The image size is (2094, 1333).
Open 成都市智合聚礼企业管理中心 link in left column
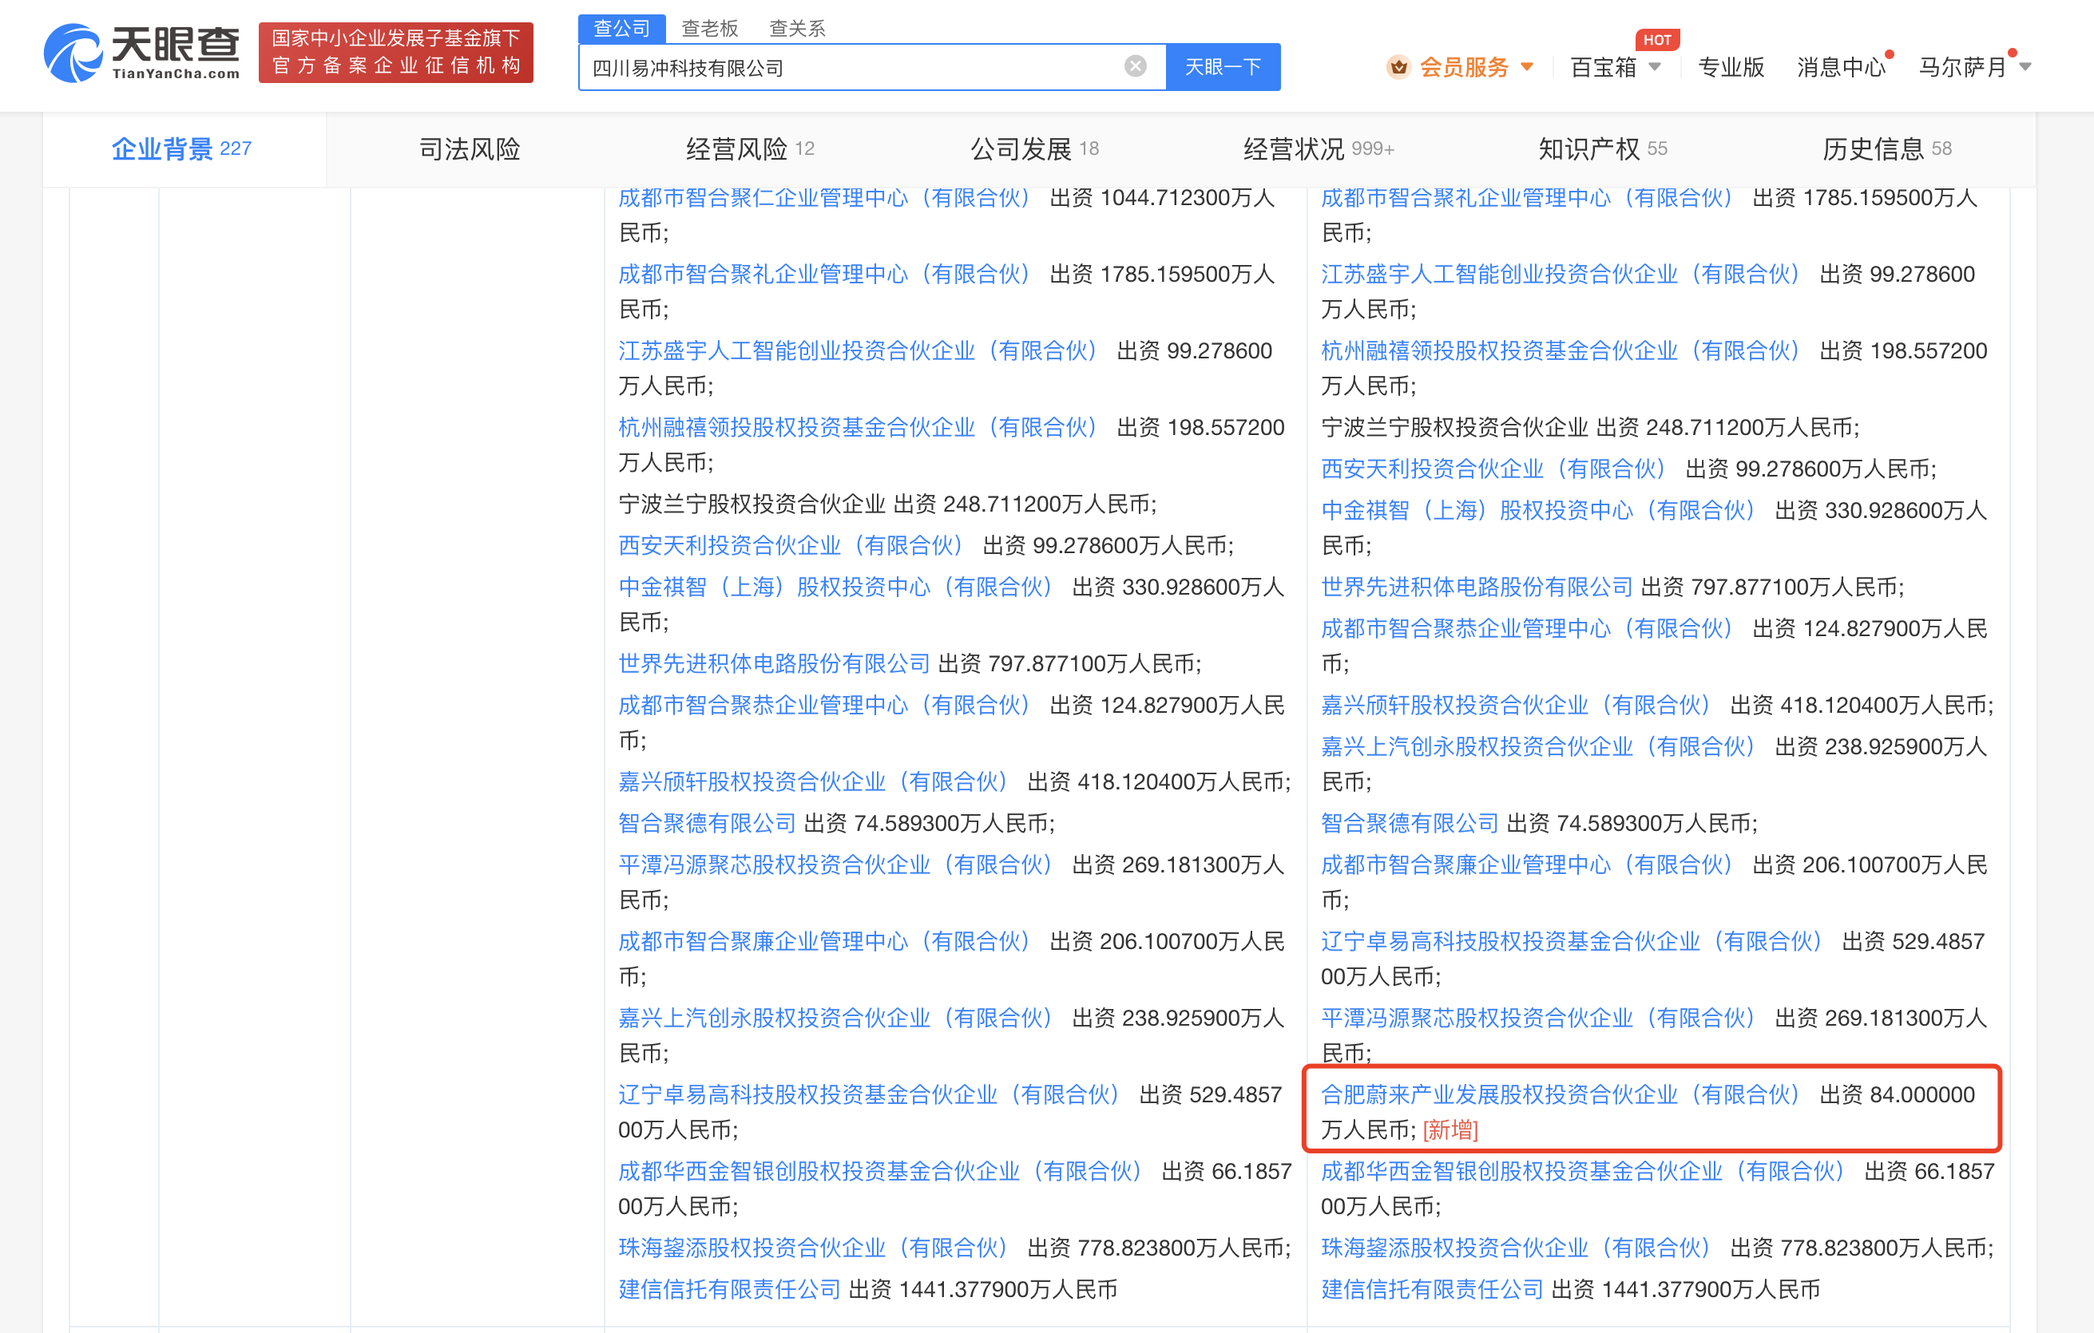click(x=823, y=275)
